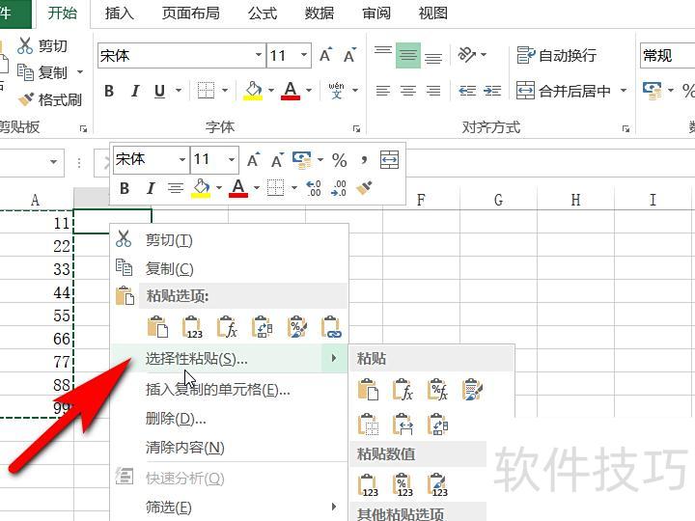Image resolution: width=695 pixels, height=521 pixels.
Task: Click the ribbon borders icon
Action: coord(207,91)
